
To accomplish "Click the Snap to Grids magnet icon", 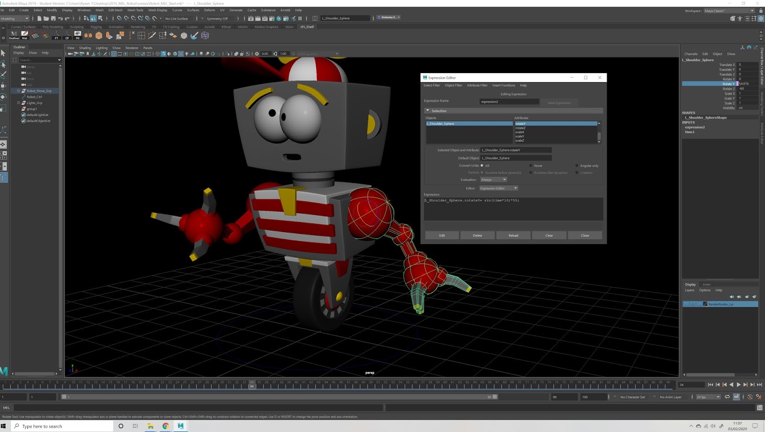I will click(x=119, y=18).
